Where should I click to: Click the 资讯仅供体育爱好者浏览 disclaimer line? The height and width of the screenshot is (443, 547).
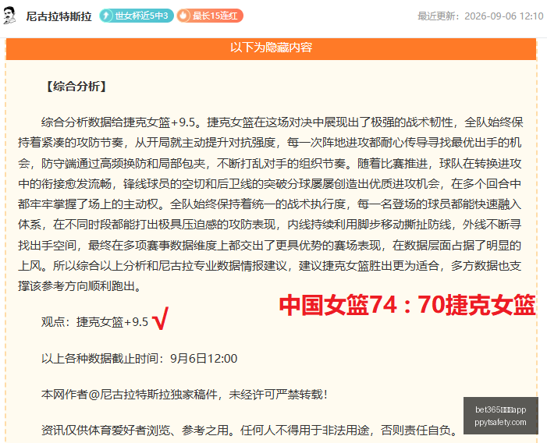[250, 431]
